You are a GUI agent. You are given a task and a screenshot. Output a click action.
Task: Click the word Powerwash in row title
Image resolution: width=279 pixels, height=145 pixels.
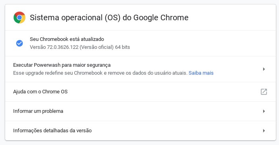pyautogui.click(x=47, y=65)
